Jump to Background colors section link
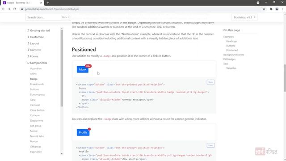The height and width of the screenshot is (161, 286). click(x=233, y=55)
